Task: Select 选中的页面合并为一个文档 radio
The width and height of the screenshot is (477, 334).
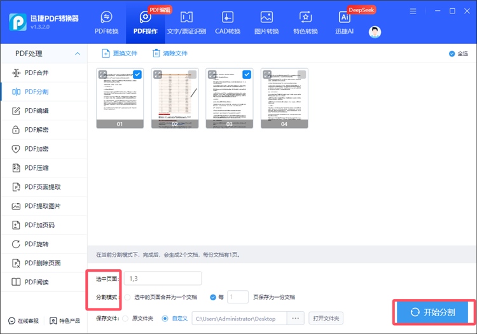Action: click(127, 297)
